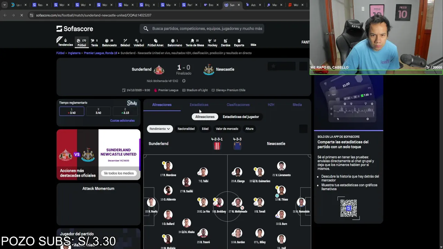This screenshot has width=443, height=249.
Task: Click player G. Xhaka on the pitch
Action: (x=186, y=226)
